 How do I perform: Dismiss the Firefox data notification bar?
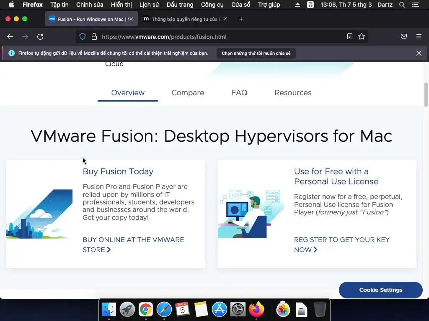(419, 53)
